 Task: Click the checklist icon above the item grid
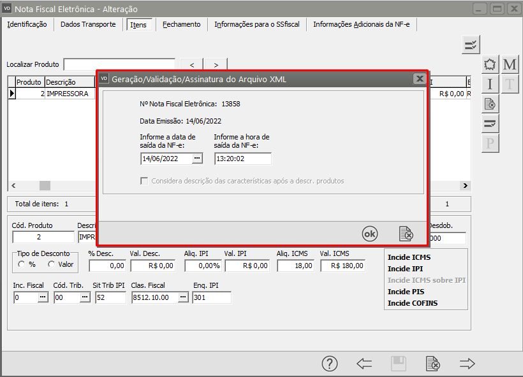point(471,45)
